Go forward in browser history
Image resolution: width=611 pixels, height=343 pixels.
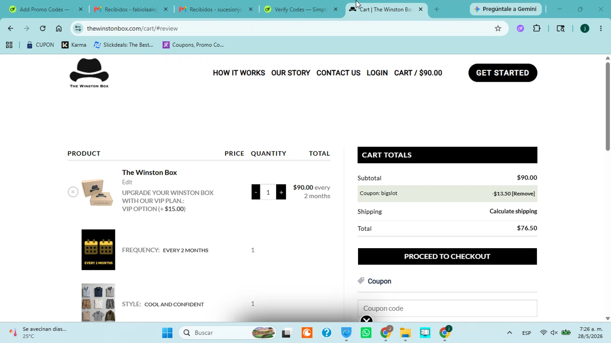click(x=26, y=28)
